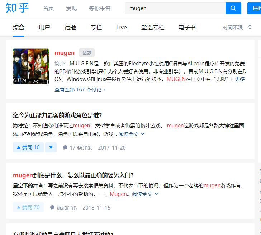
Task: Open question 迄今为止能力最弱的游戏角色是谁?
Action: coord(57,115)
